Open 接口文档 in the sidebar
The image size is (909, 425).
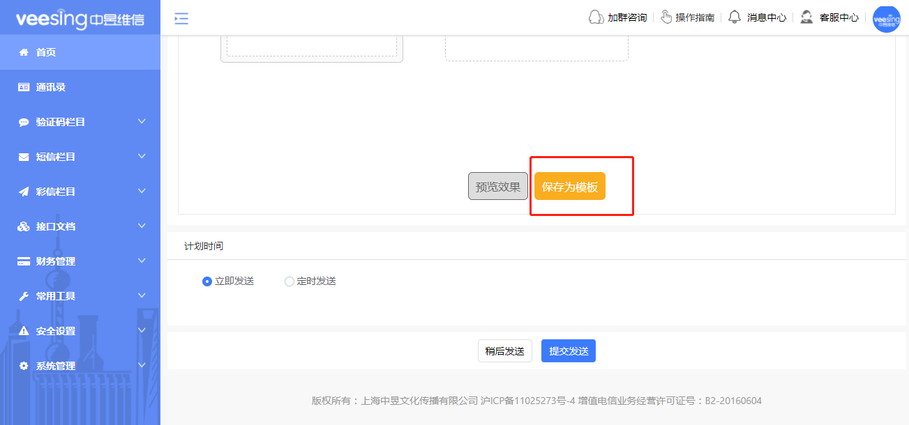(56, 226)
